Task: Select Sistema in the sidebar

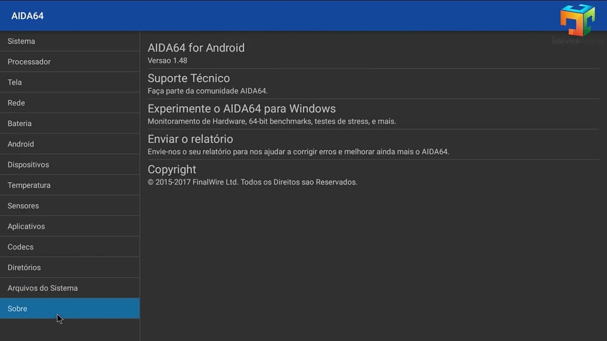Action: (x=21, y=41)
